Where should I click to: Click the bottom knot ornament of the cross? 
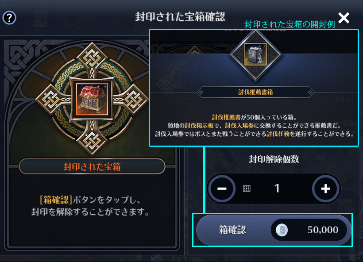pos(92,140)
